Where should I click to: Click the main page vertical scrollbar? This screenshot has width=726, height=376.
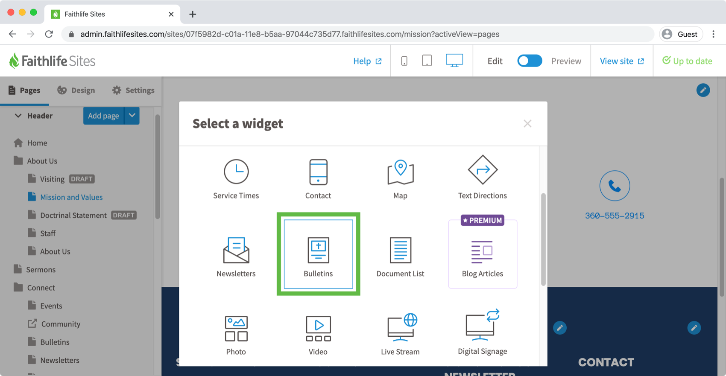pyautogui.click(x=722, y=237)
